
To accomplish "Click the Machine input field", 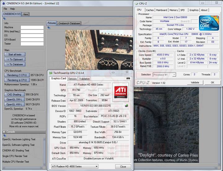I will [32, 27].
